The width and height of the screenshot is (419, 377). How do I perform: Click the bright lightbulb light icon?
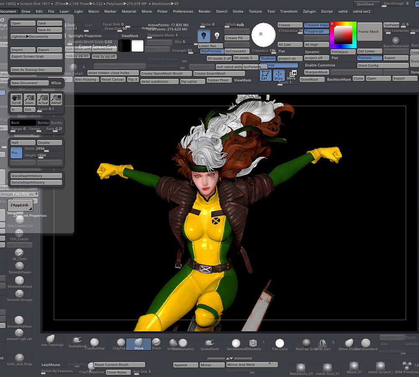[204, 36]
